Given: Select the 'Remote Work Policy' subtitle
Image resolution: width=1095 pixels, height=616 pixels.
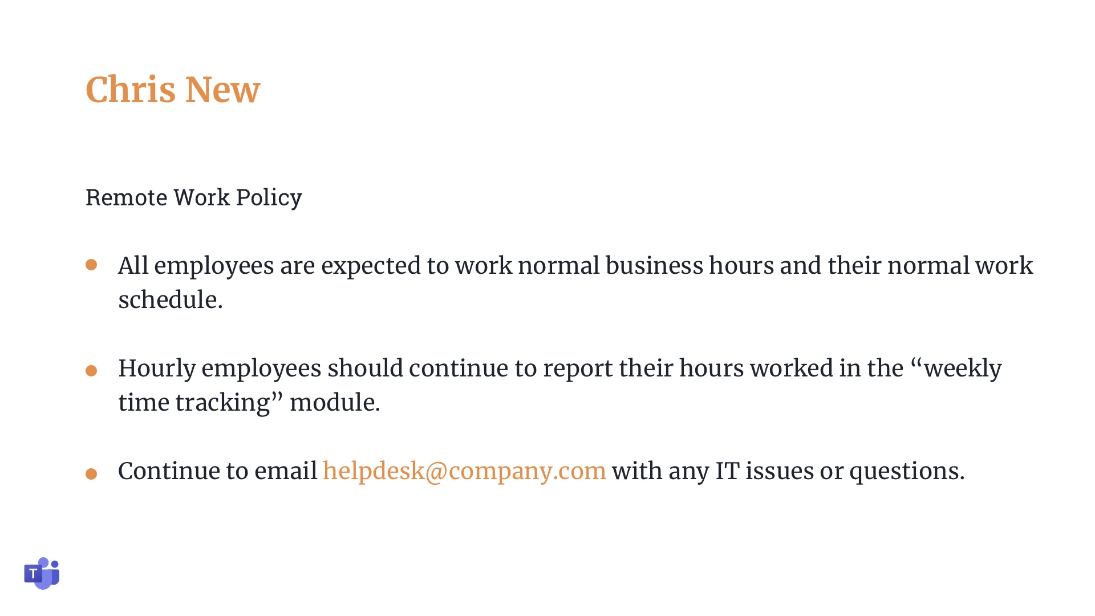Looking at the screenshot, I should click(x=194, y=197).
